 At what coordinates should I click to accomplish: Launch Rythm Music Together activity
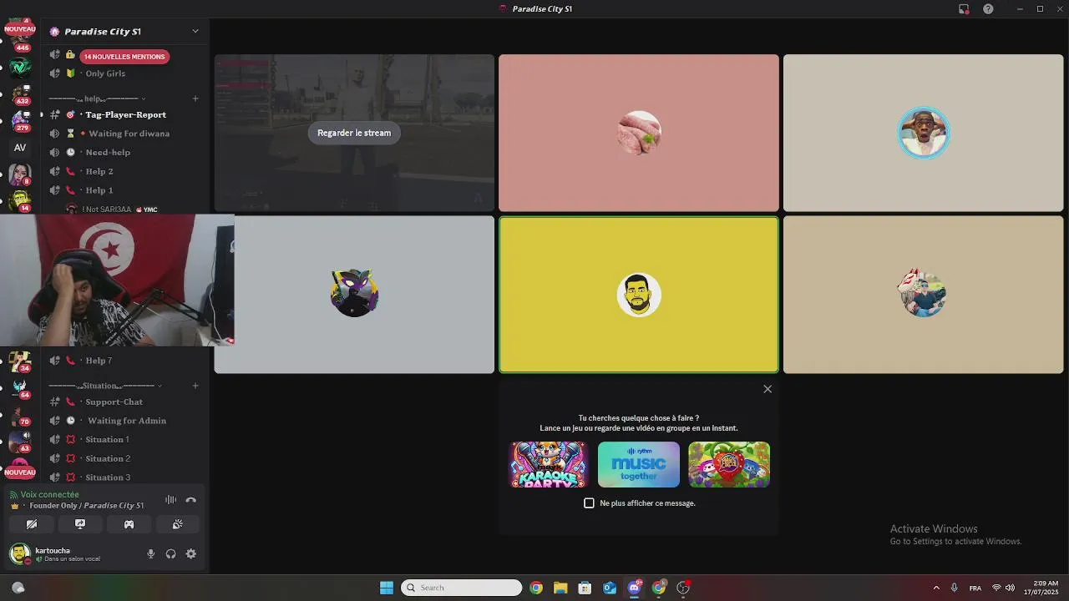click(639, 465)
